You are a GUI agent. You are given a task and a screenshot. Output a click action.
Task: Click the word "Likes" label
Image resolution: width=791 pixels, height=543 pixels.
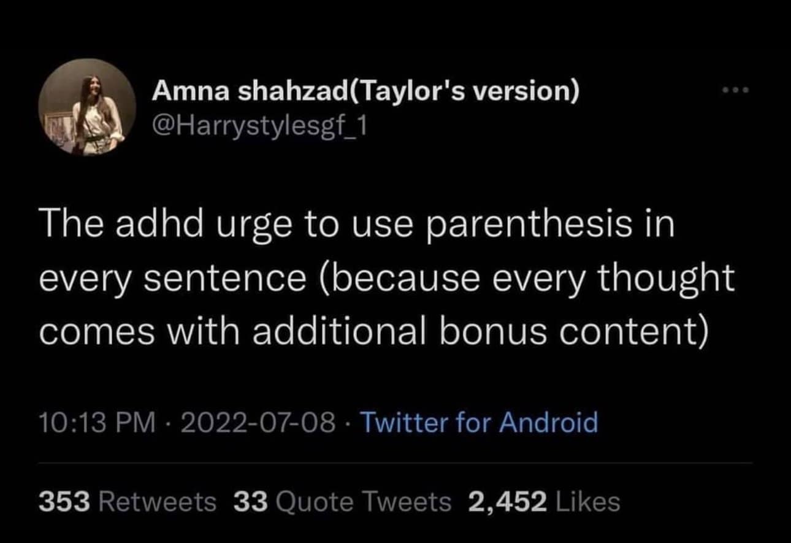[587, 503]
